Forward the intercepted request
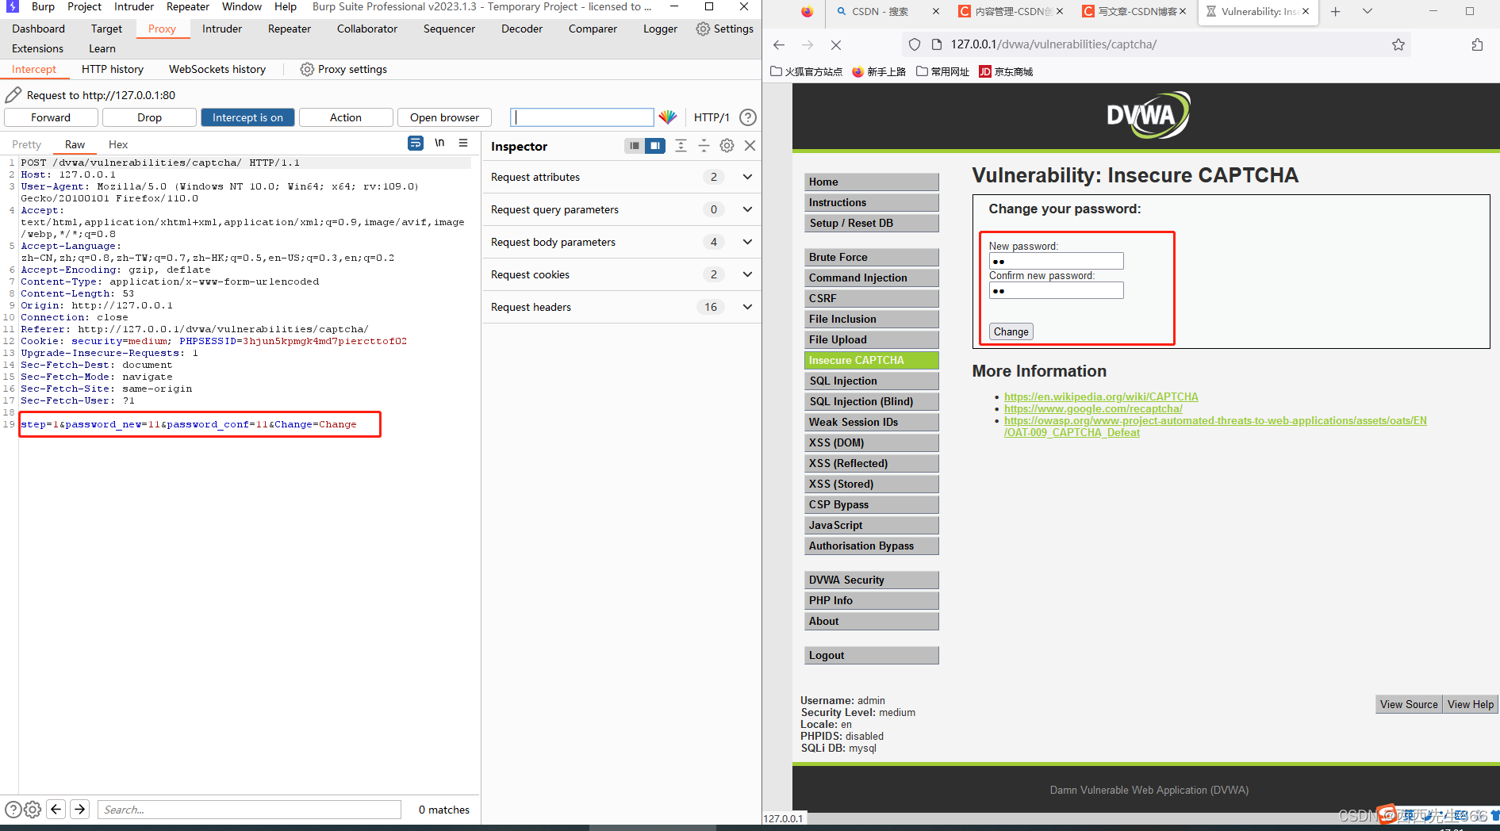Image resolution: width=1500 pixels, height=831 pixels. (x=51, y=117)
